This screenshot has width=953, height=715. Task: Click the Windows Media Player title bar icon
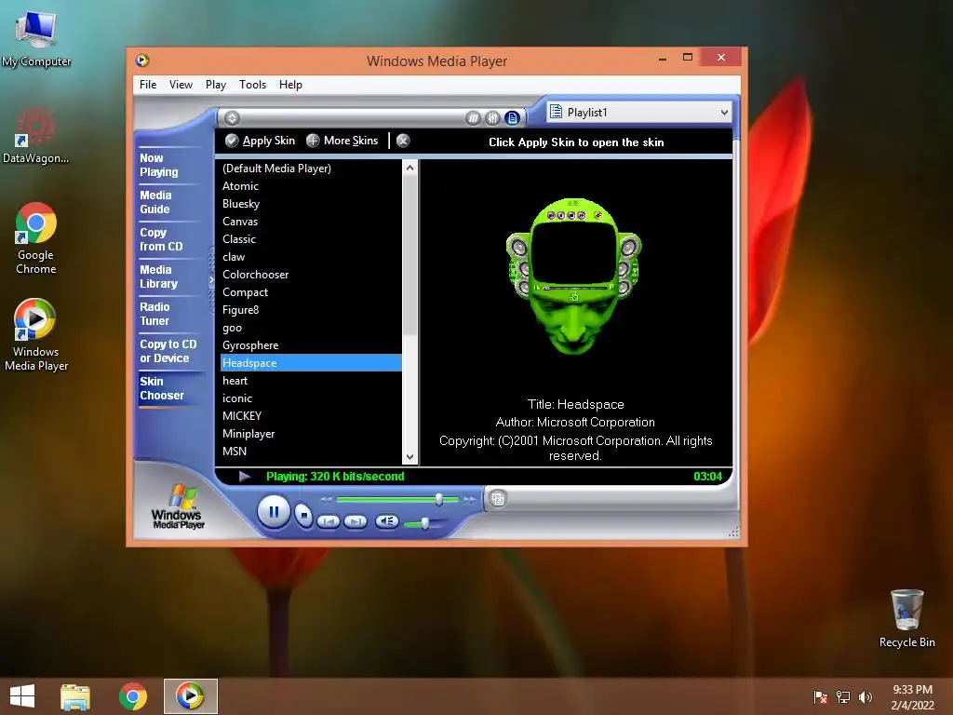142,61
